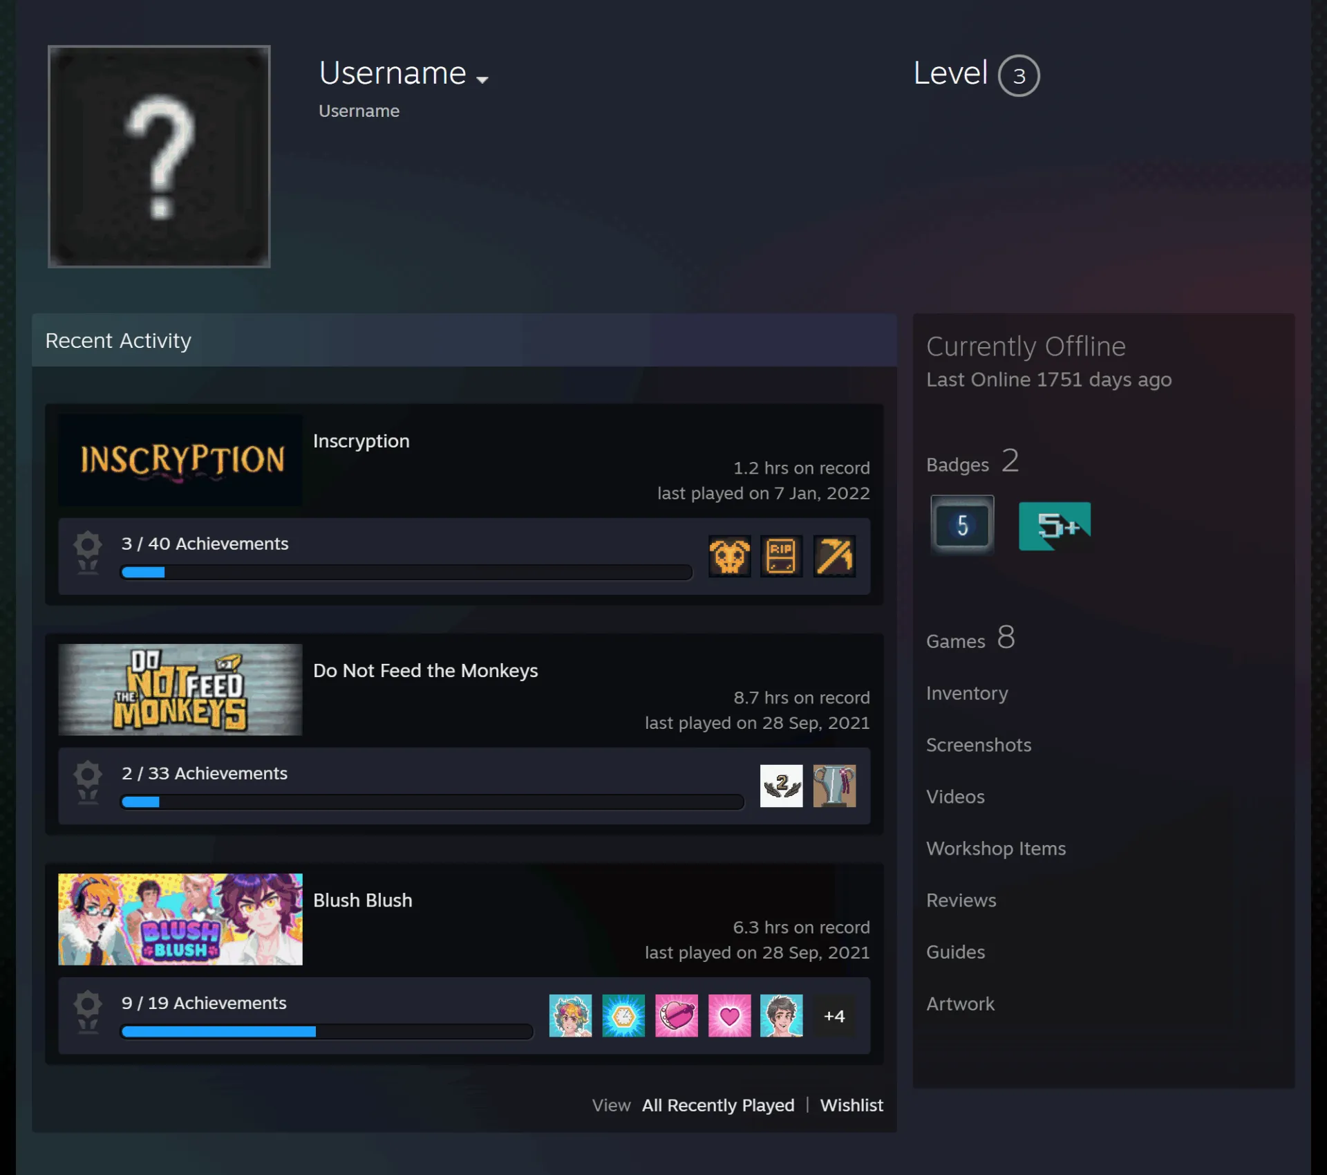
Task: Click Blush Blush orange-haired character achievement
Action: [571, 1015]
